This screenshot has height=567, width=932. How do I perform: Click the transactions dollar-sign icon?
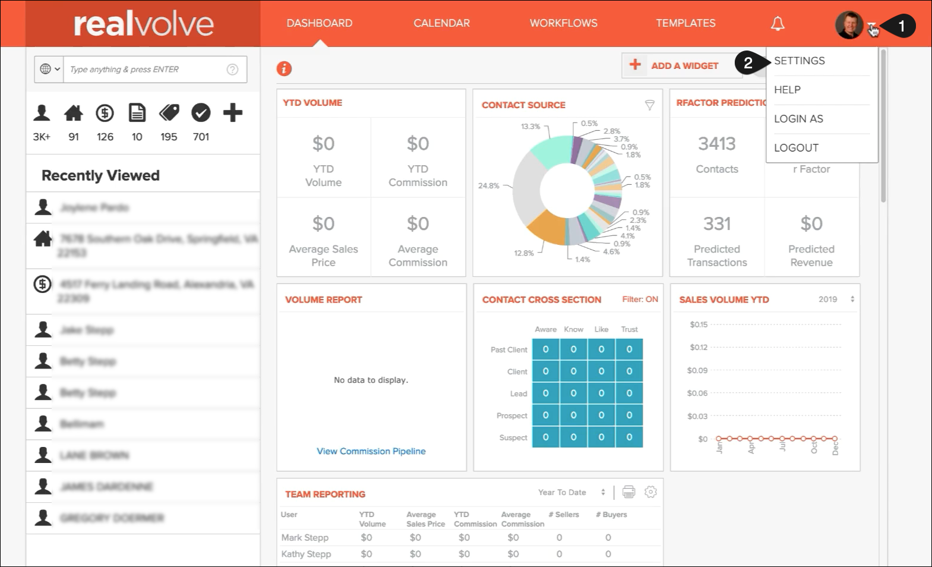tap(105, 113)
